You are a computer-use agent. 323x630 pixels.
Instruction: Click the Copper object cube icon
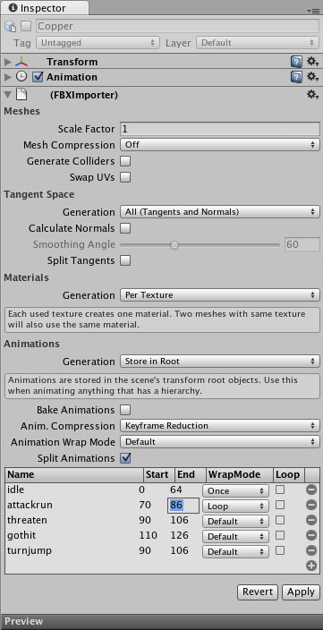point(10,27)
